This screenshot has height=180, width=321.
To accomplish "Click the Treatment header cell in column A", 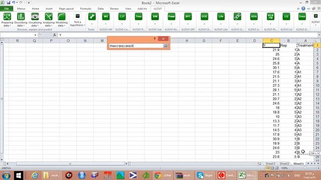I will [305, 45].
